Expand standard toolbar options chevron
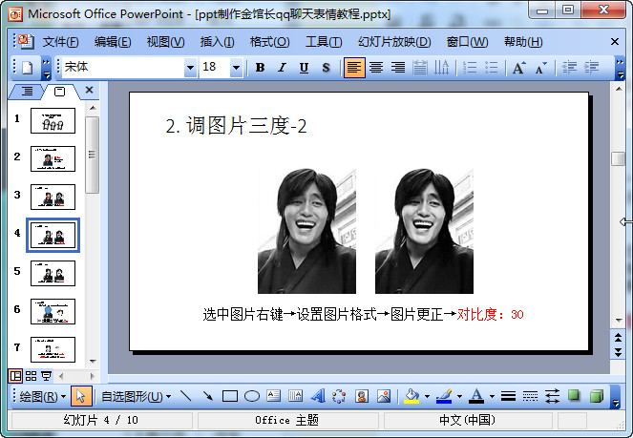This screenshot has width=633, height=438. coord(47,68)
